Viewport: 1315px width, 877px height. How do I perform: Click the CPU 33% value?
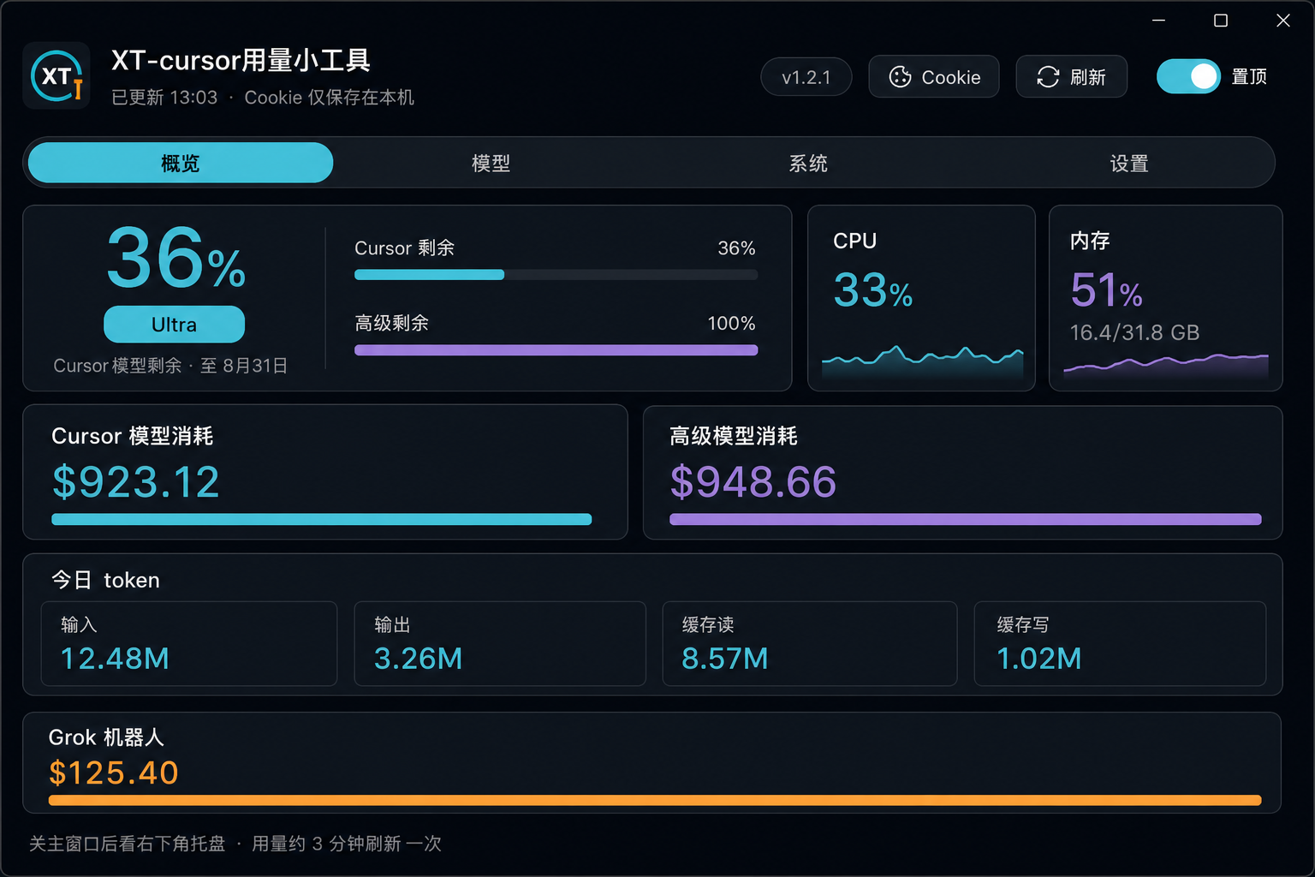pos(873,289)
